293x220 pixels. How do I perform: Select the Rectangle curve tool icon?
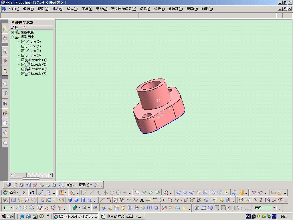click(x=155, y=200)
